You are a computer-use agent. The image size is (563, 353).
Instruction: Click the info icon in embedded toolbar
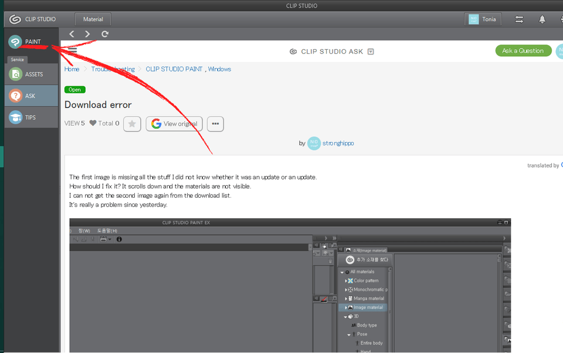coord(119,239)
